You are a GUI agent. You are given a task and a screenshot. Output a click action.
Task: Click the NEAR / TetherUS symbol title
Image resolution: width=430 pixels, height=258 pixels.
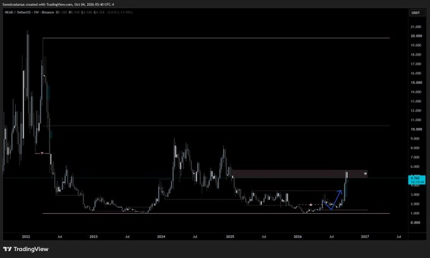point(19,13)
